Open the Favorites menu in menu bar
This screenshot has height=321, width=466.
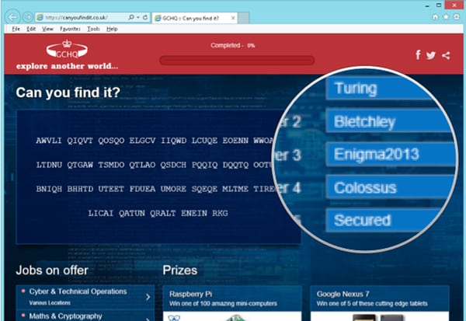[70, 29]
